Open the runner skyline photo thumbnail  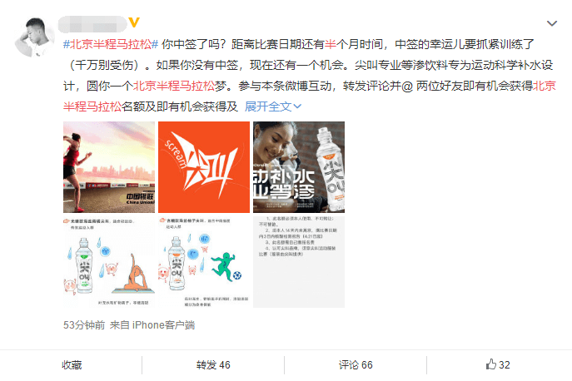tap(109, 167)
